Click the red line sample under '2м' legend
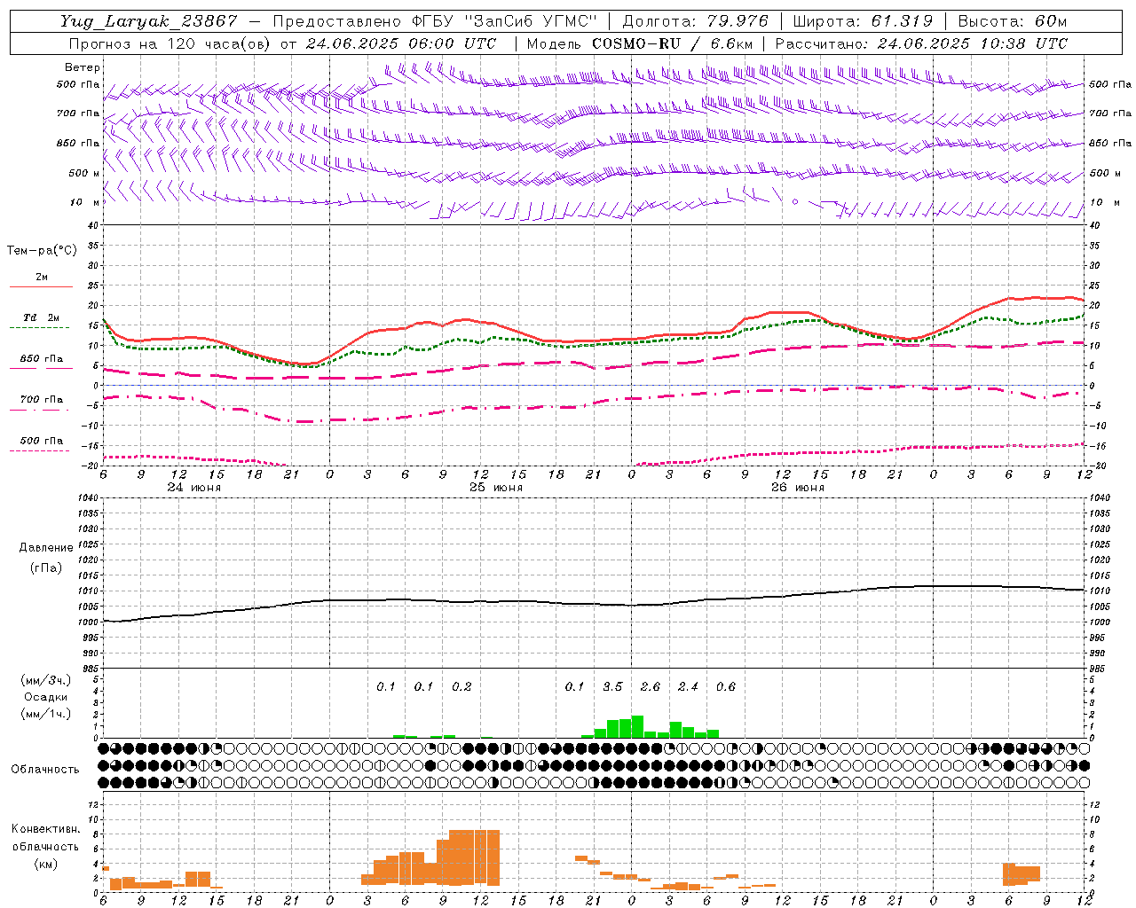The width and height of the screenshot is (1136, 908). pyautogui.click(x=41, y=287)
